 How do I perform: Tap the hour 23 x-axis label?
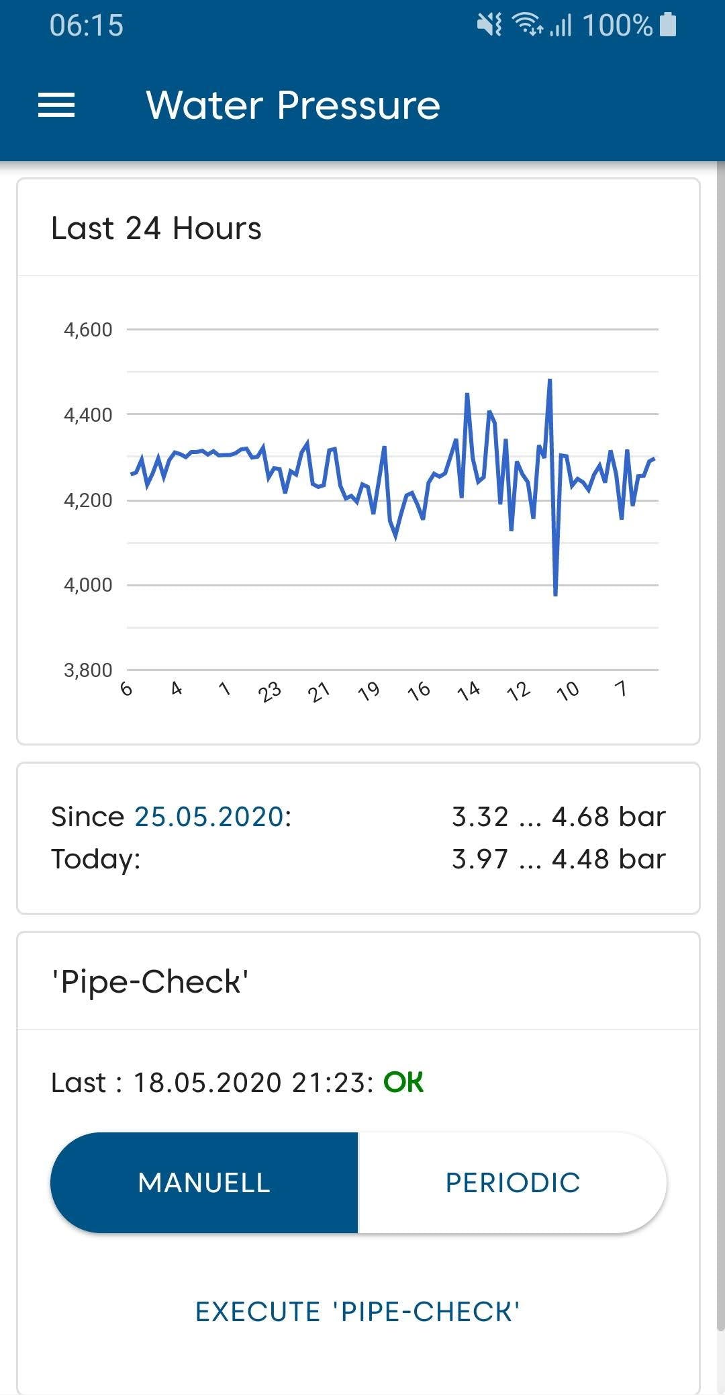coord(269,691)
